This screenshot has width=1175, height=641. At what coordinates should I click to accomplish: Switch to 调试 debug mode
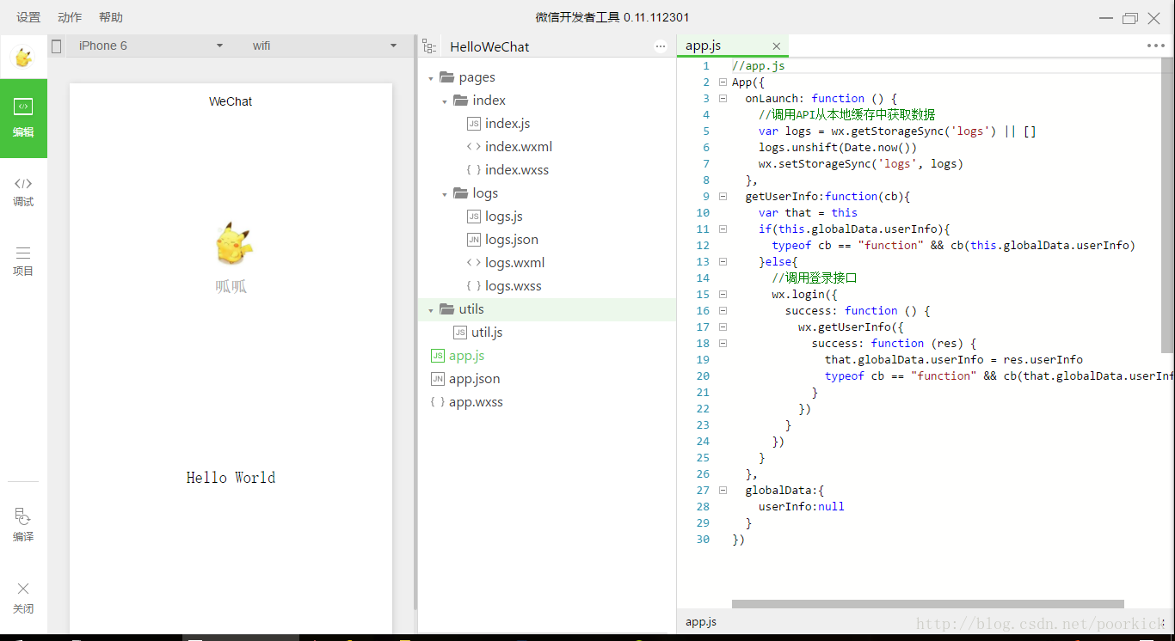coord(23,191)
